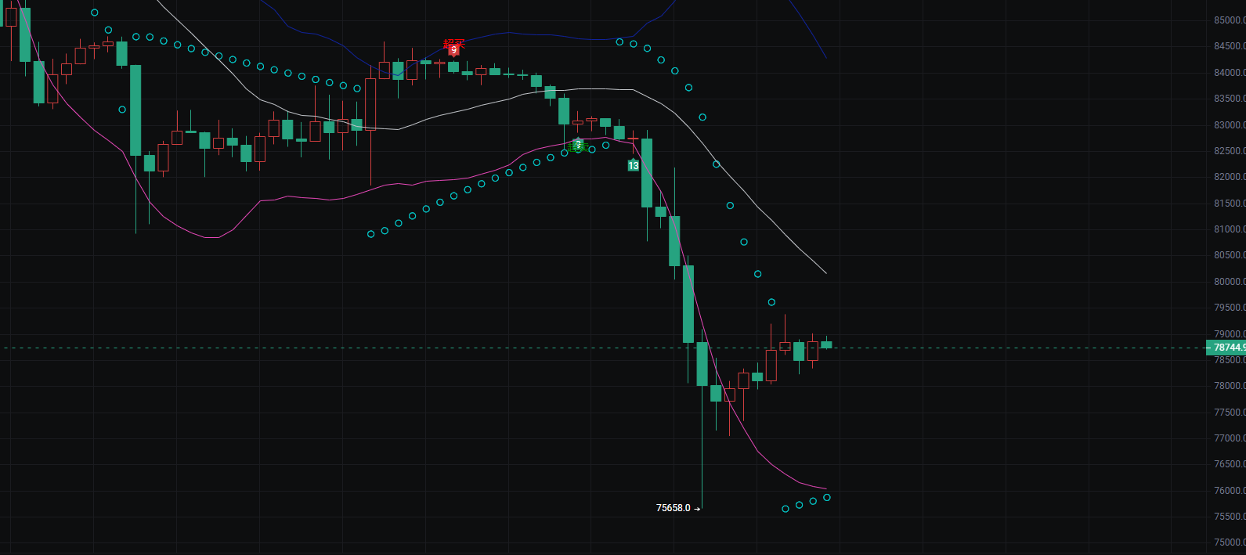Click the 78744.9 current price tag

(x=1226, y=348)
